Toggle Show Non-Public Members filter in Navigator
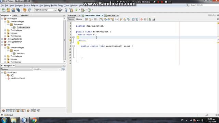 click(18, 111)
